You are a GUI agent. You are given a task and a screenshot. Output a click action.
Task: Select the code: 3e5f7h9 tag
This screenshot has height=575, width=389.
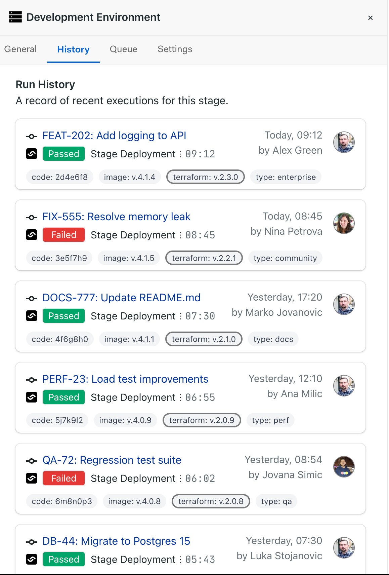59,258
